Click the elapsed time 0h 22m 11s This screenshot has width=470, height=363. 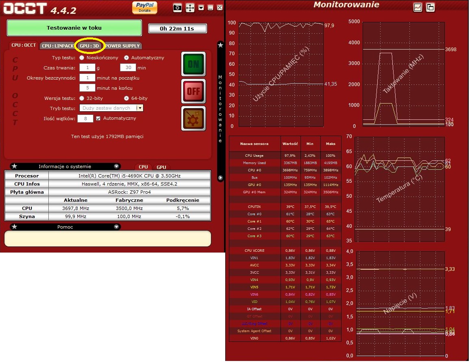click(x=177, y=28)
